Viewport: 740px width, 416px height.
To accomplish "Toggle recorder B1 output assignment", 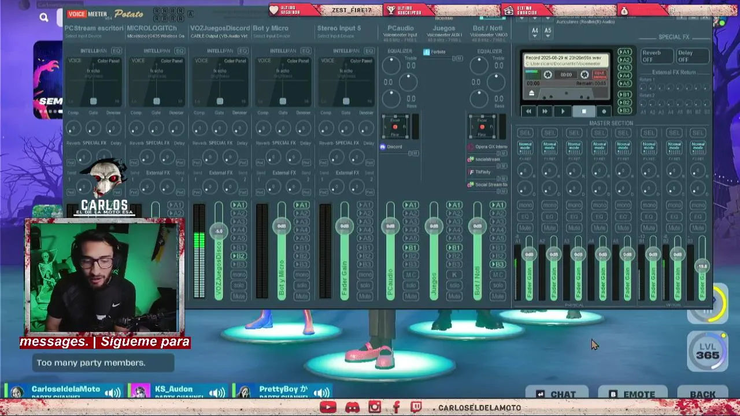I will tap(624, 94).
